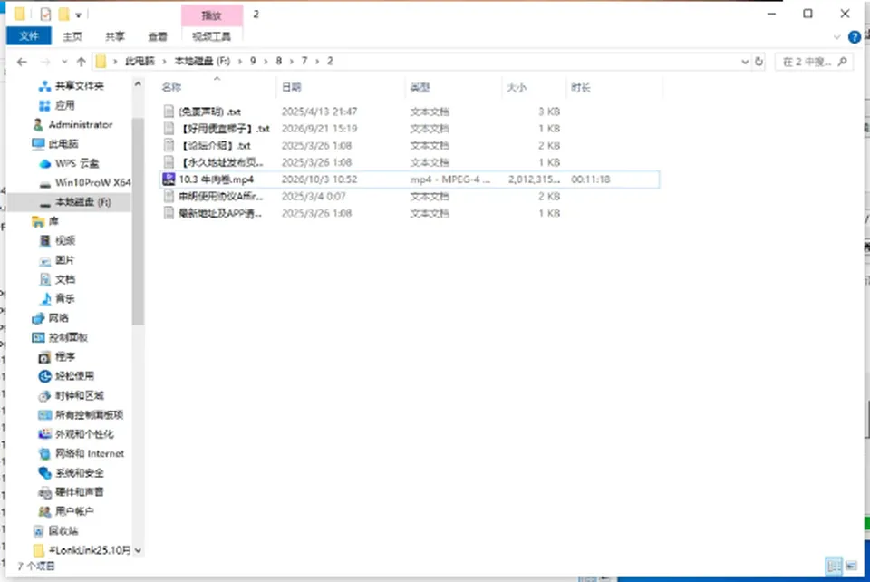Screen dimensions: 870x582
Task: Click the 系统和安全 shield icon
Action: pyautogui.click(x=45, y=472)
